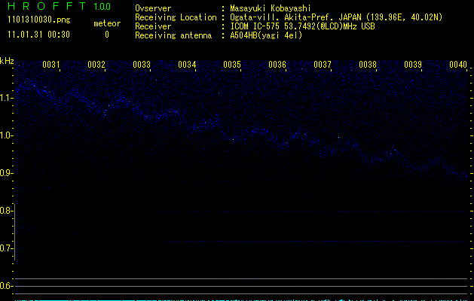Click the kHz axis unit label
The image size is (474, 301).
click(x=7, y=61)
